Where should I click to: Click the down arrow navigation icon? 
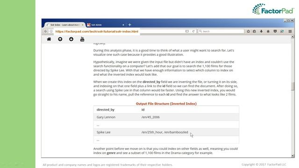(x=71, y=39)
